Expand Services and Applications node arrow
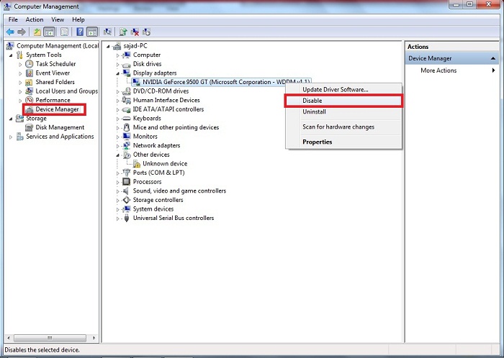504x358 pixels. [x=11, y=137]
